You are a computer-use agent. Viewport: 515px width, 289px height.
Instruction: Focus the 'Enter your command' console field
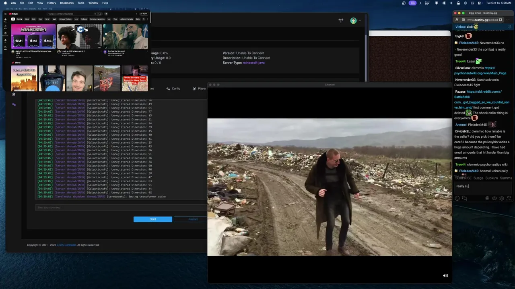(121, 208)
